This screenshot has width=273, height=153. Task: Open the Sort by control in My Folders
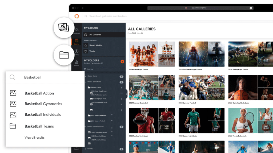89,69
